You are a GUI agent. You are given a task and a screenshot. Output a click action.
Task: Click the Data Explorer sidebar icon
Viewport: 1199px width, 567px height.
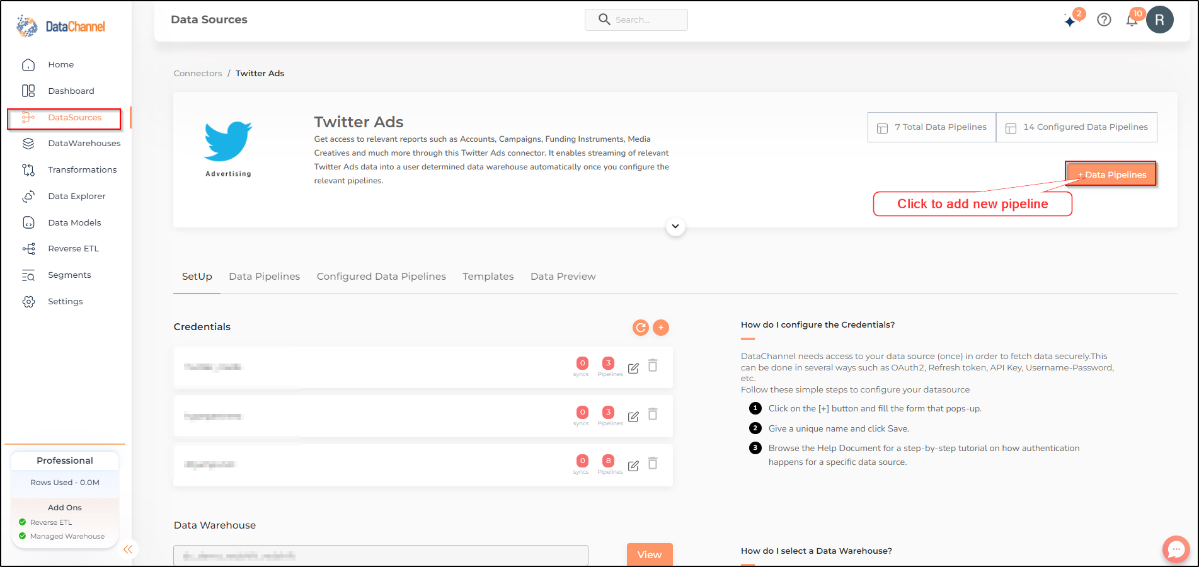coord(28,197)
